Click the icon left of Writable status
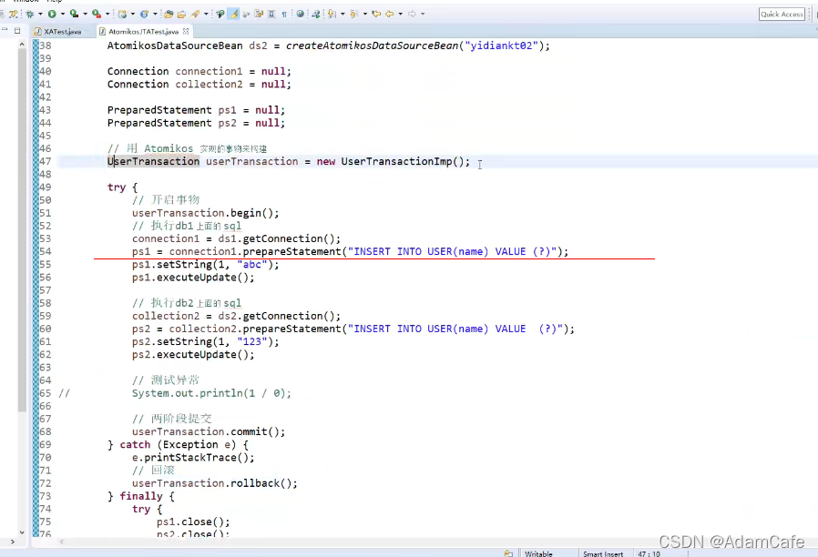The image size is (818, 557). (508, 553)
